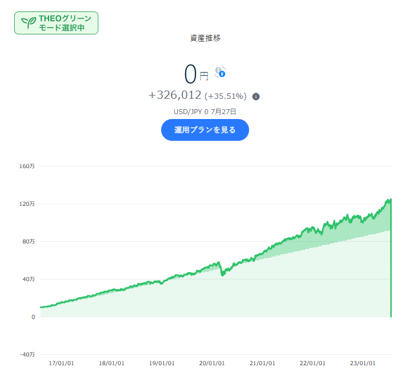Open the info icon beside +35.51%
Viewport: 407px width, 381px height.
(x=256, y=97)
